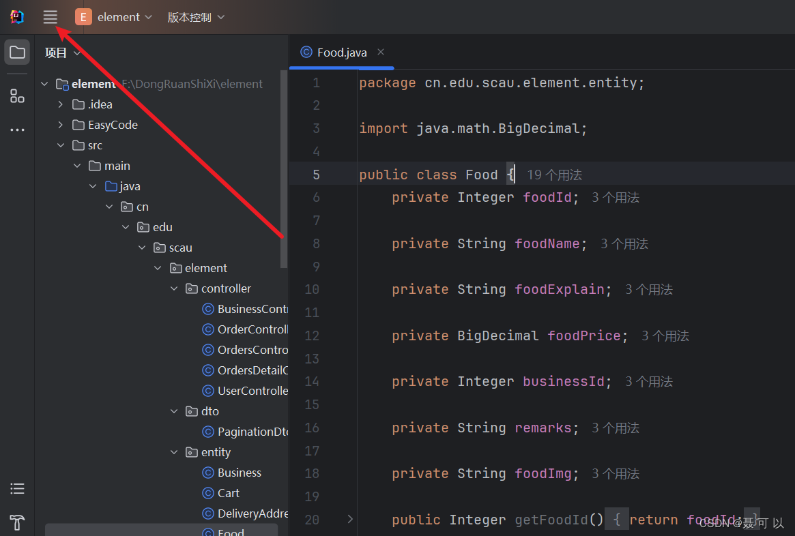Show usages hint next to foodName field

coord(624,243)
